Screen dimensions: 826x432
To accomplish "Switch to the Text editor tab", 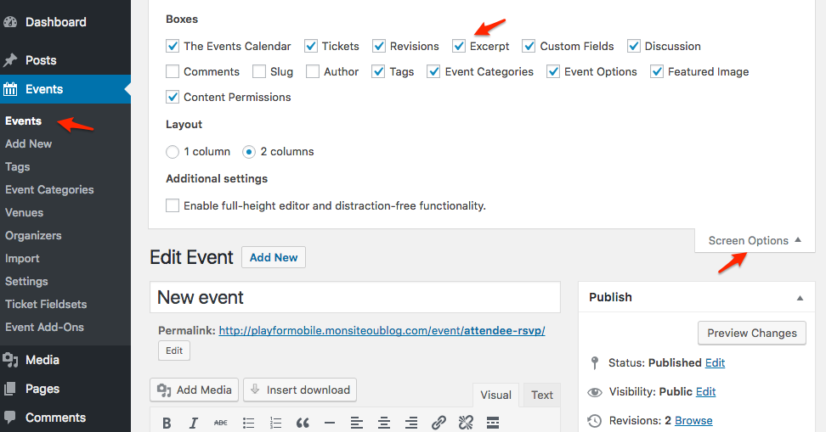I will click(542, 395).
